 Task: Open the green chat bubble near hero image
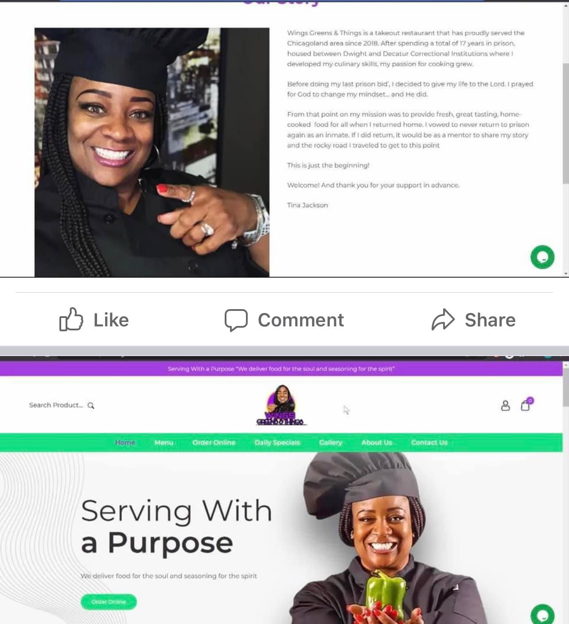click(542, 615)
